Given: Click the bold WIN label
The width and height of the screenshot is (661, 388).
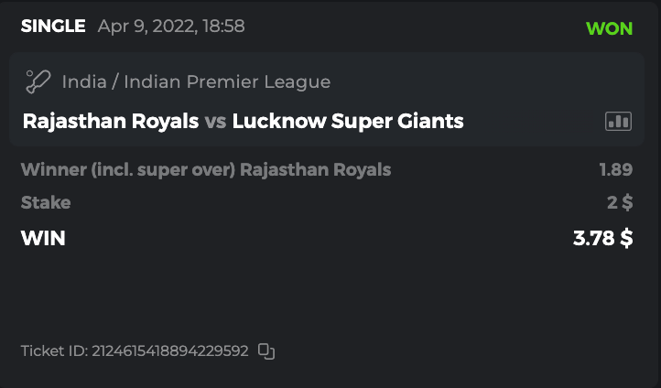Looking at the screenshot, I should [43, 239].
